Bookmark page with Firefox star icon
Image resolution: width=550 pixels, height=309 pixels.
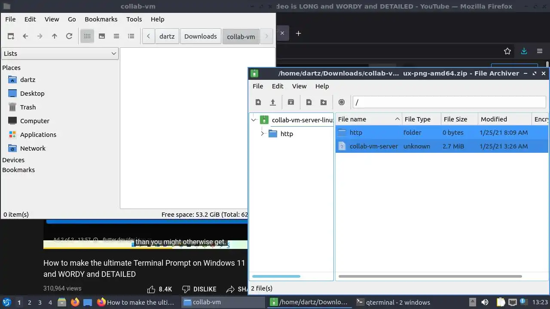pos(507,51)
